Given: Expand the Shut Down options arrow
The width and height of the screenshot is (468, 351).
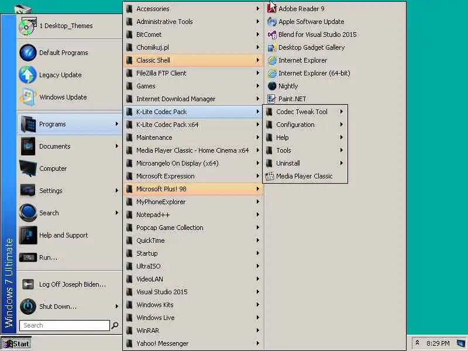Looking at the screenshot, I should [x=116, y=306].
